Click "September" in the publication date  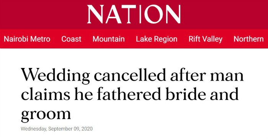point(60,129)
